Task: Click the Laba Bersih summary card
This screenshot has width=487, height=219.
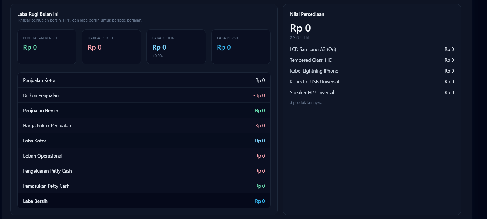Action: tap(241, 47)
